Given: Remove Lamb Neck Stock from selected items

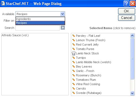Looking at the screenshot, I should pyautogui.click(x=87, y=53).
